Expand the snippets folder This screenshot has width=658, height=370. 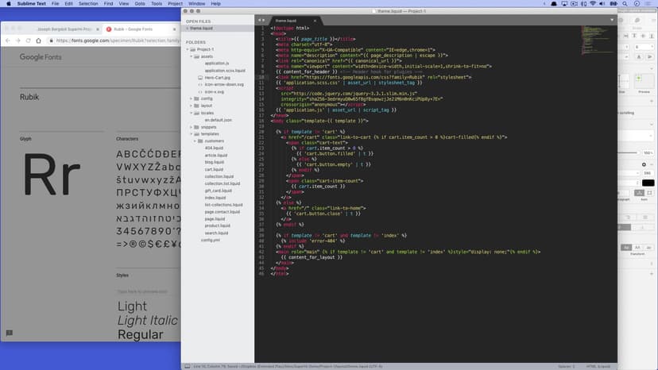click(x=192, y=127)
